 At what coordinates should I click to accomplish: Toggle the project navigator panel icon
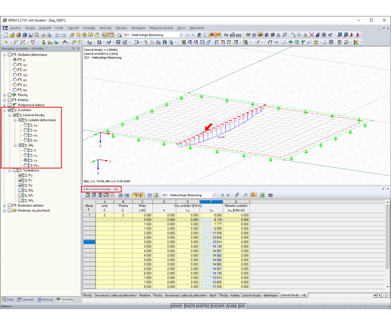pos(105,35)
